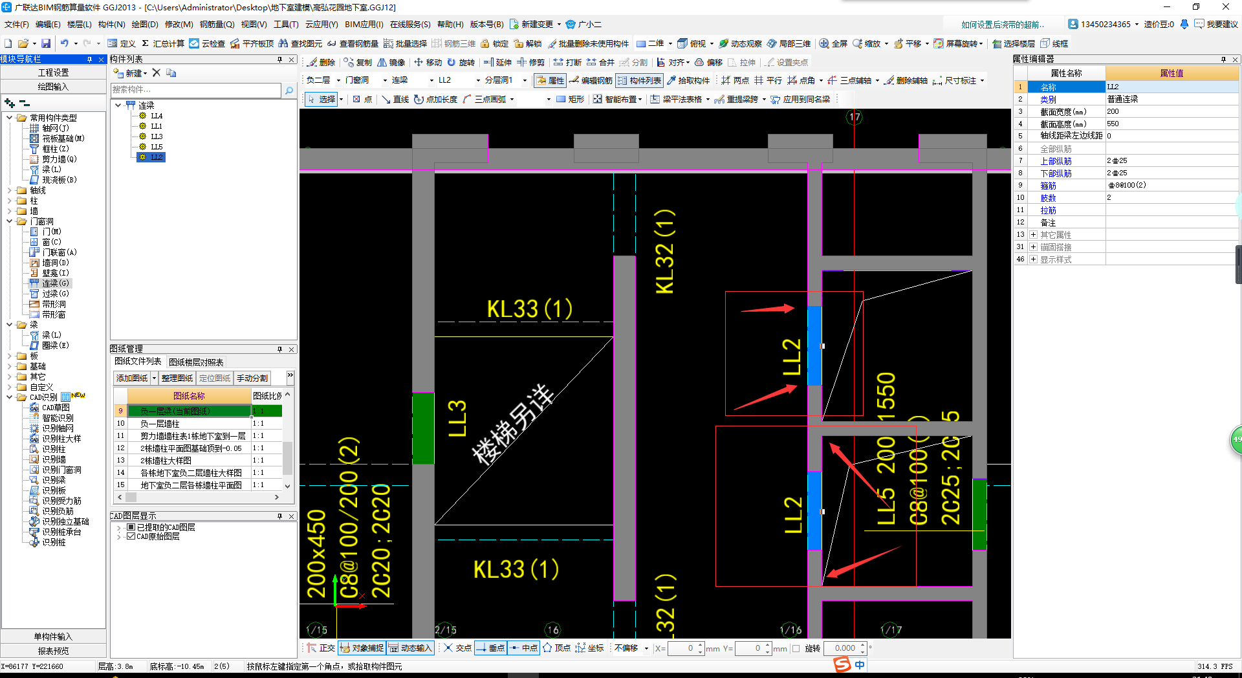Click the 工程设置 button
The width and height of the screenshot is (1242, 678).
click(53, 72)
